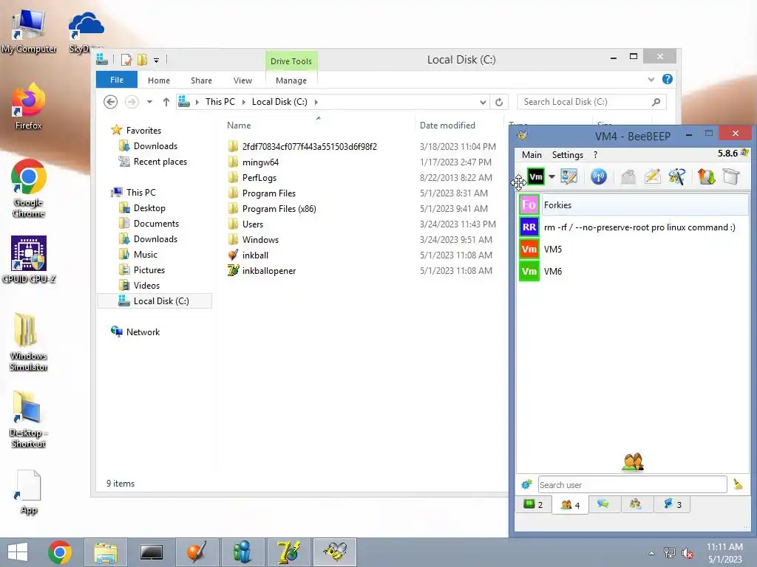Open the Manage tab under Drive Tools
The height and width of the screenshot is (567, 757).
[291, 80]
